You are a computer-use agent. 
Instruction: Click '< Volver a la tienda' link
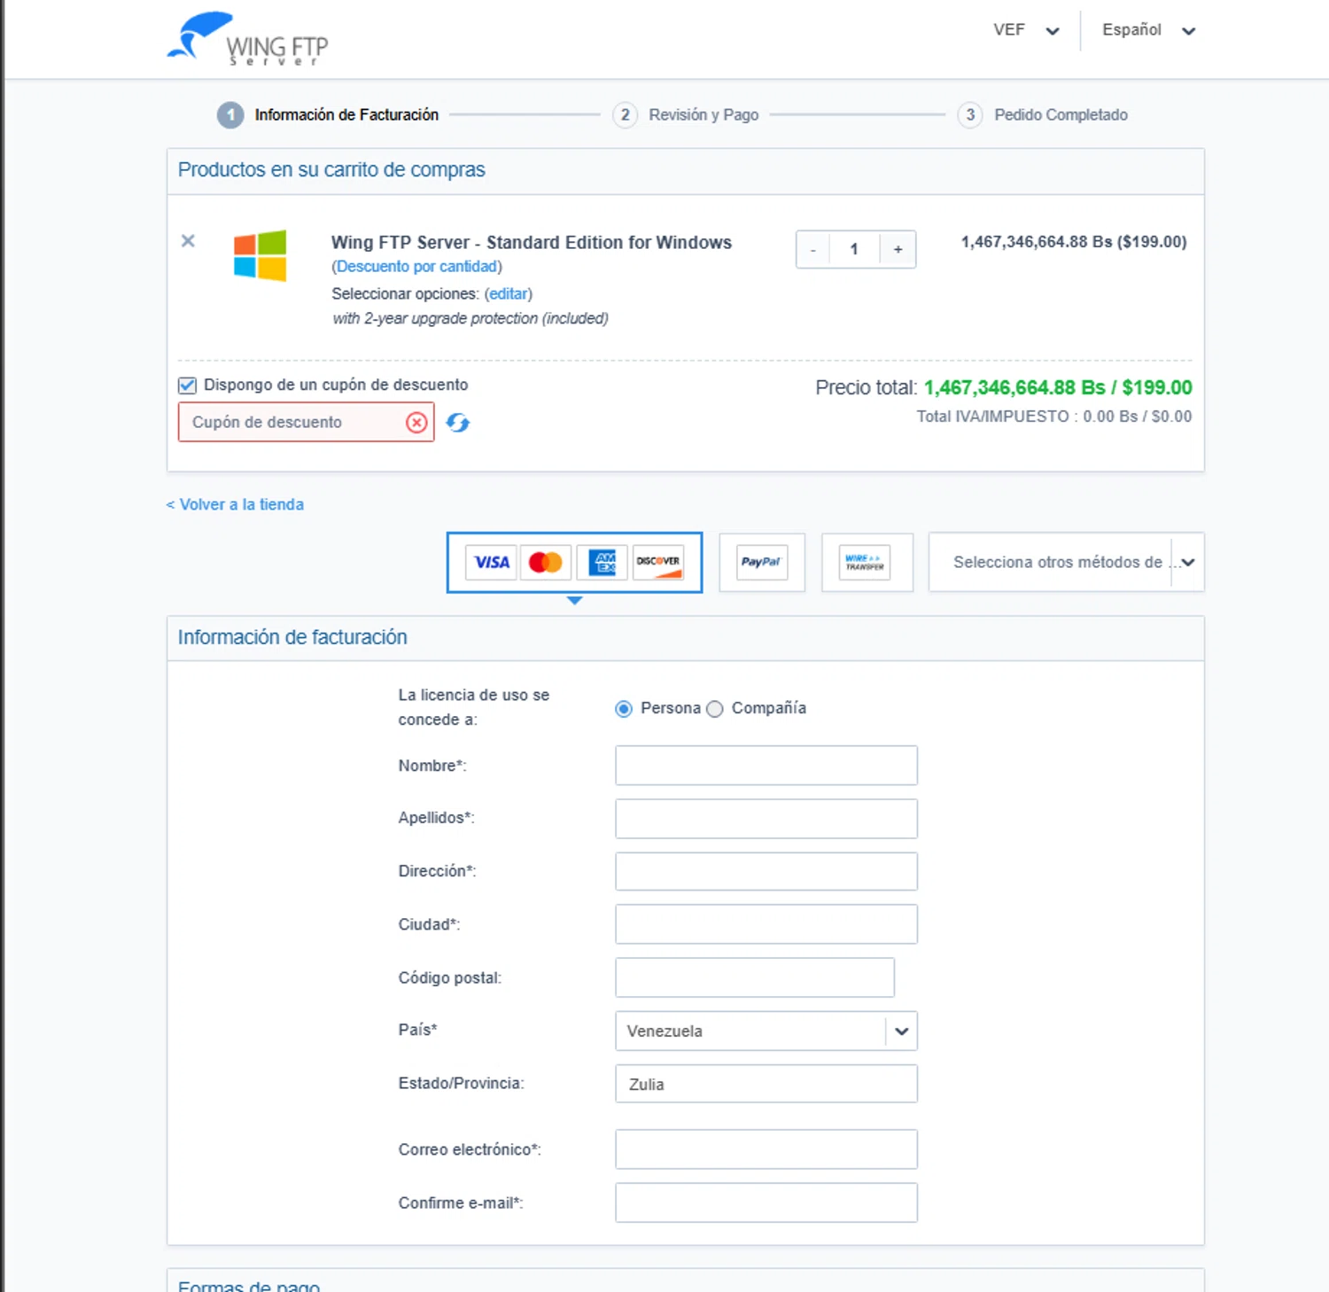[x=235, y=504]
